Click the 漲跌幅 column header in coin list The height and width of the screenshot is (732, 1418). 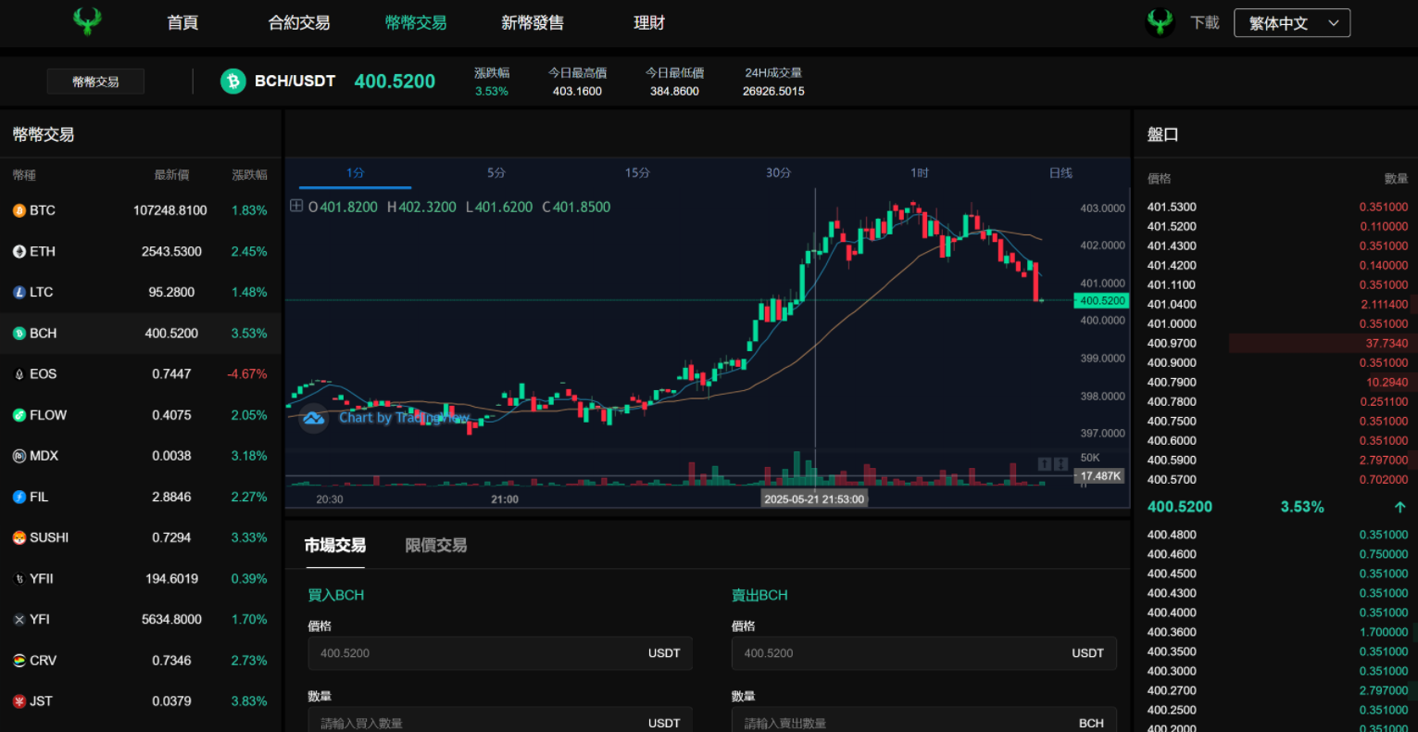coord(249,175)
